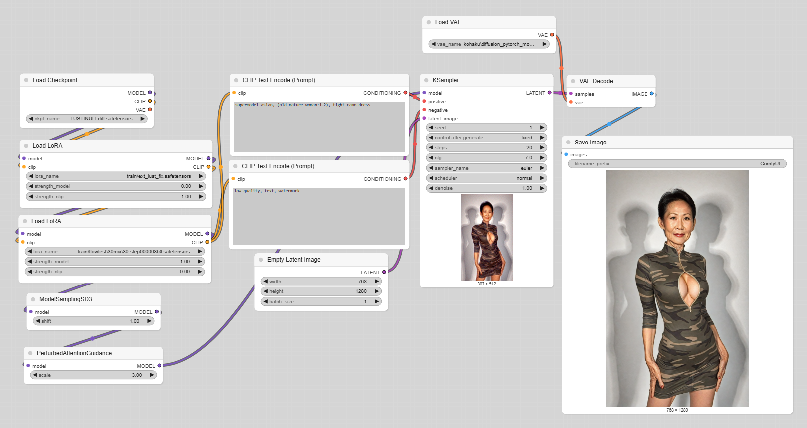Click the model input socket on ModelSamplingSD3
Image resolution: width=807 pixels, height=428 pixels.
click(31, 312)
